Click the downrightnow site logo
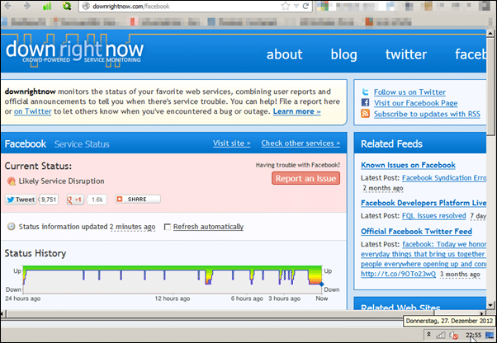The image size is (497, 343). pyautogui.click(x=75, y=50)
